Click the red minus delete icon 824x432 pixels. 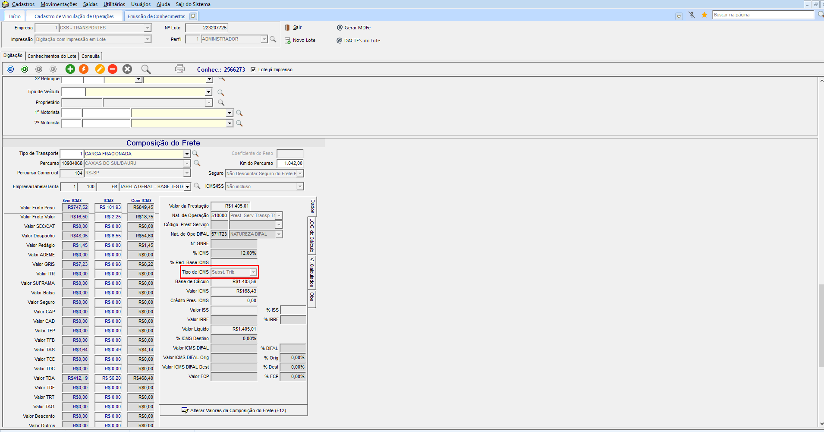pyautogui.click(x=113, y=69)
